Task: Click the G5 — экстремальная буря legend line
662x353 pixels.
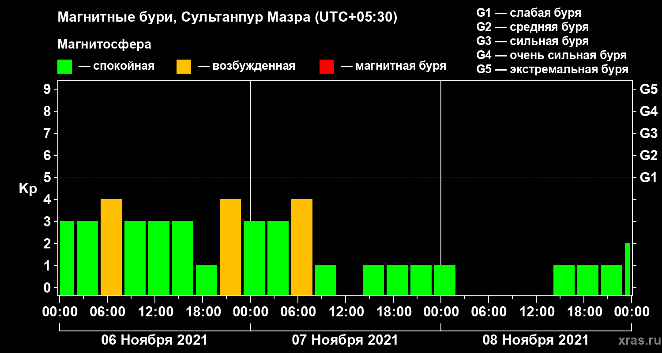Action: coord(553,69)
